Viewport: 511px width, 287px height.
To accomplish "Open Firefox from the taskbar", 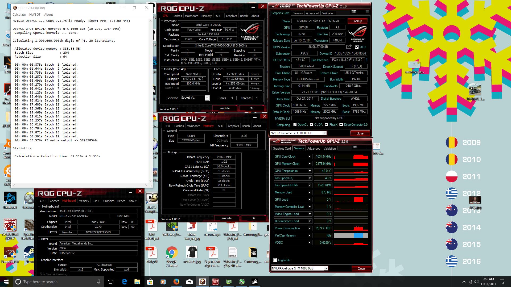I will [176, 282].
